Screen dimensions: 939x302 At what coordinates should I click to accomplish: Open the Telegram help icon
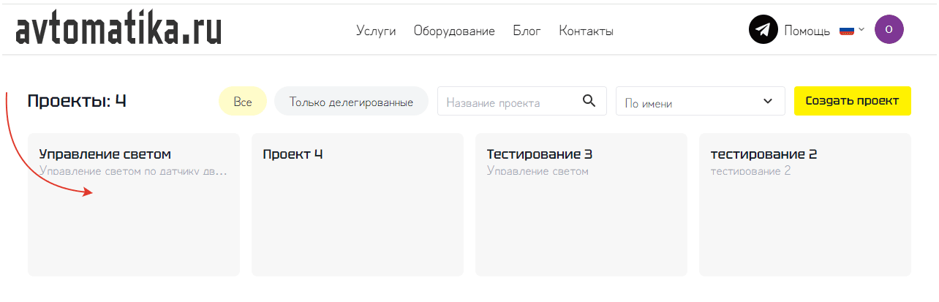click(x=763, y=30)
